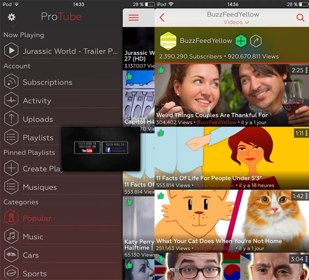Screen dimensions: 309x280
Task: Like the 11 Facts Of Life video thumbs-up
Action: (161, 133)
